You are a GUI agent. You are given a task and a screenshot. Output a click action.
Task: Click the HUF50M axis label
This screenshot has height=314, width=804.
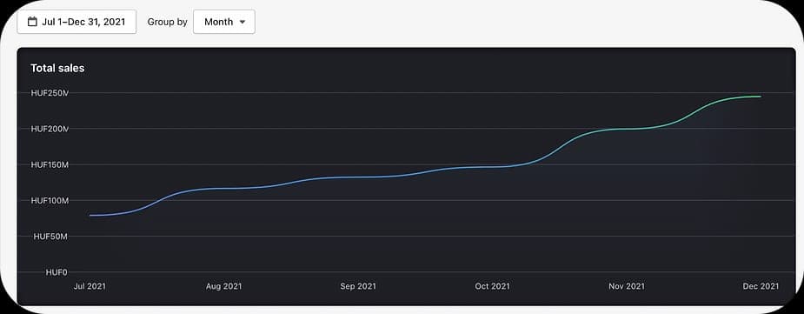coord(50,237)
